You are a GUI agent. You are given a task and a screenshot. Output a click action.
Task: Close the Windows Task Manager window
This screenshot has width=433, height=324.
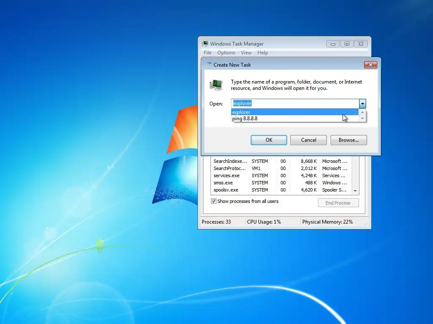tap(361, 44)
